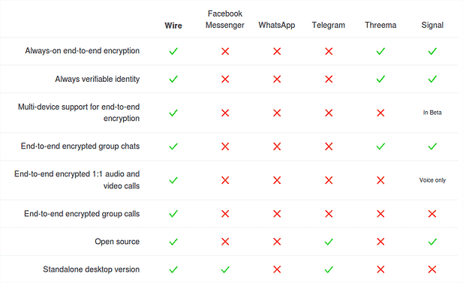Viewport: 463px width, 283px height.
Task: Select the Facebook Messenger column header
Action: coord(225,20)
